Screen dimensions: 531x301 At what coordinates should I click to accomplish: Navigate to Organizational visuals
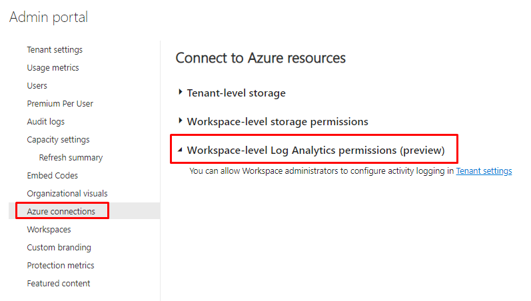click(67, 194)
